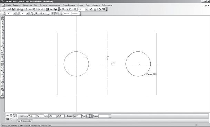Pan the view with the move arrows icon
The height and width of the screenshot is (127, 210).
point(91,9)
